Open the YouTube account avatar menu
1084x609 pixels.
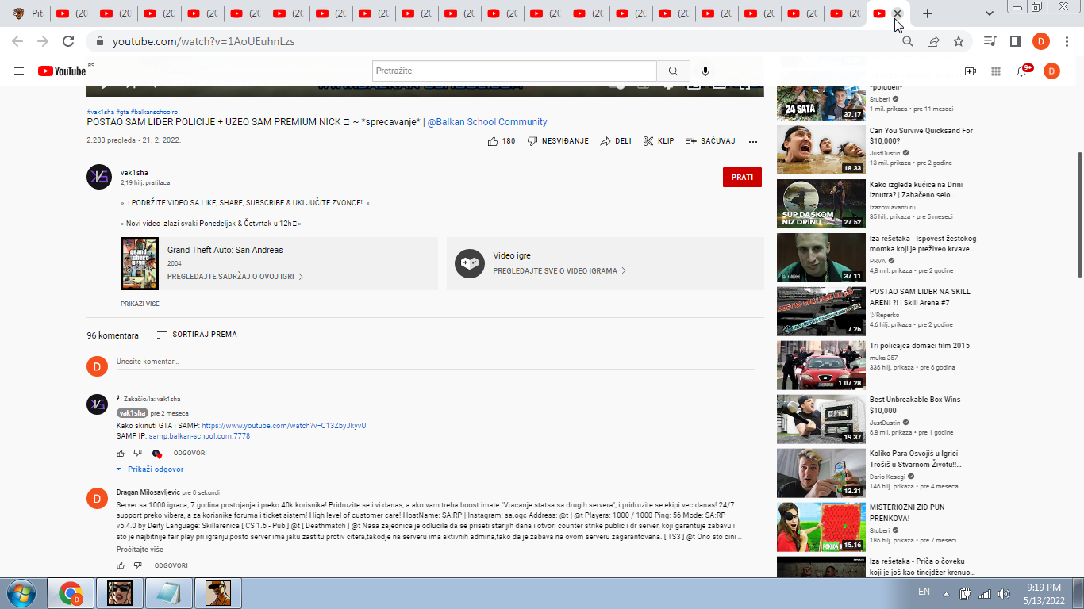click(1051, 71)
